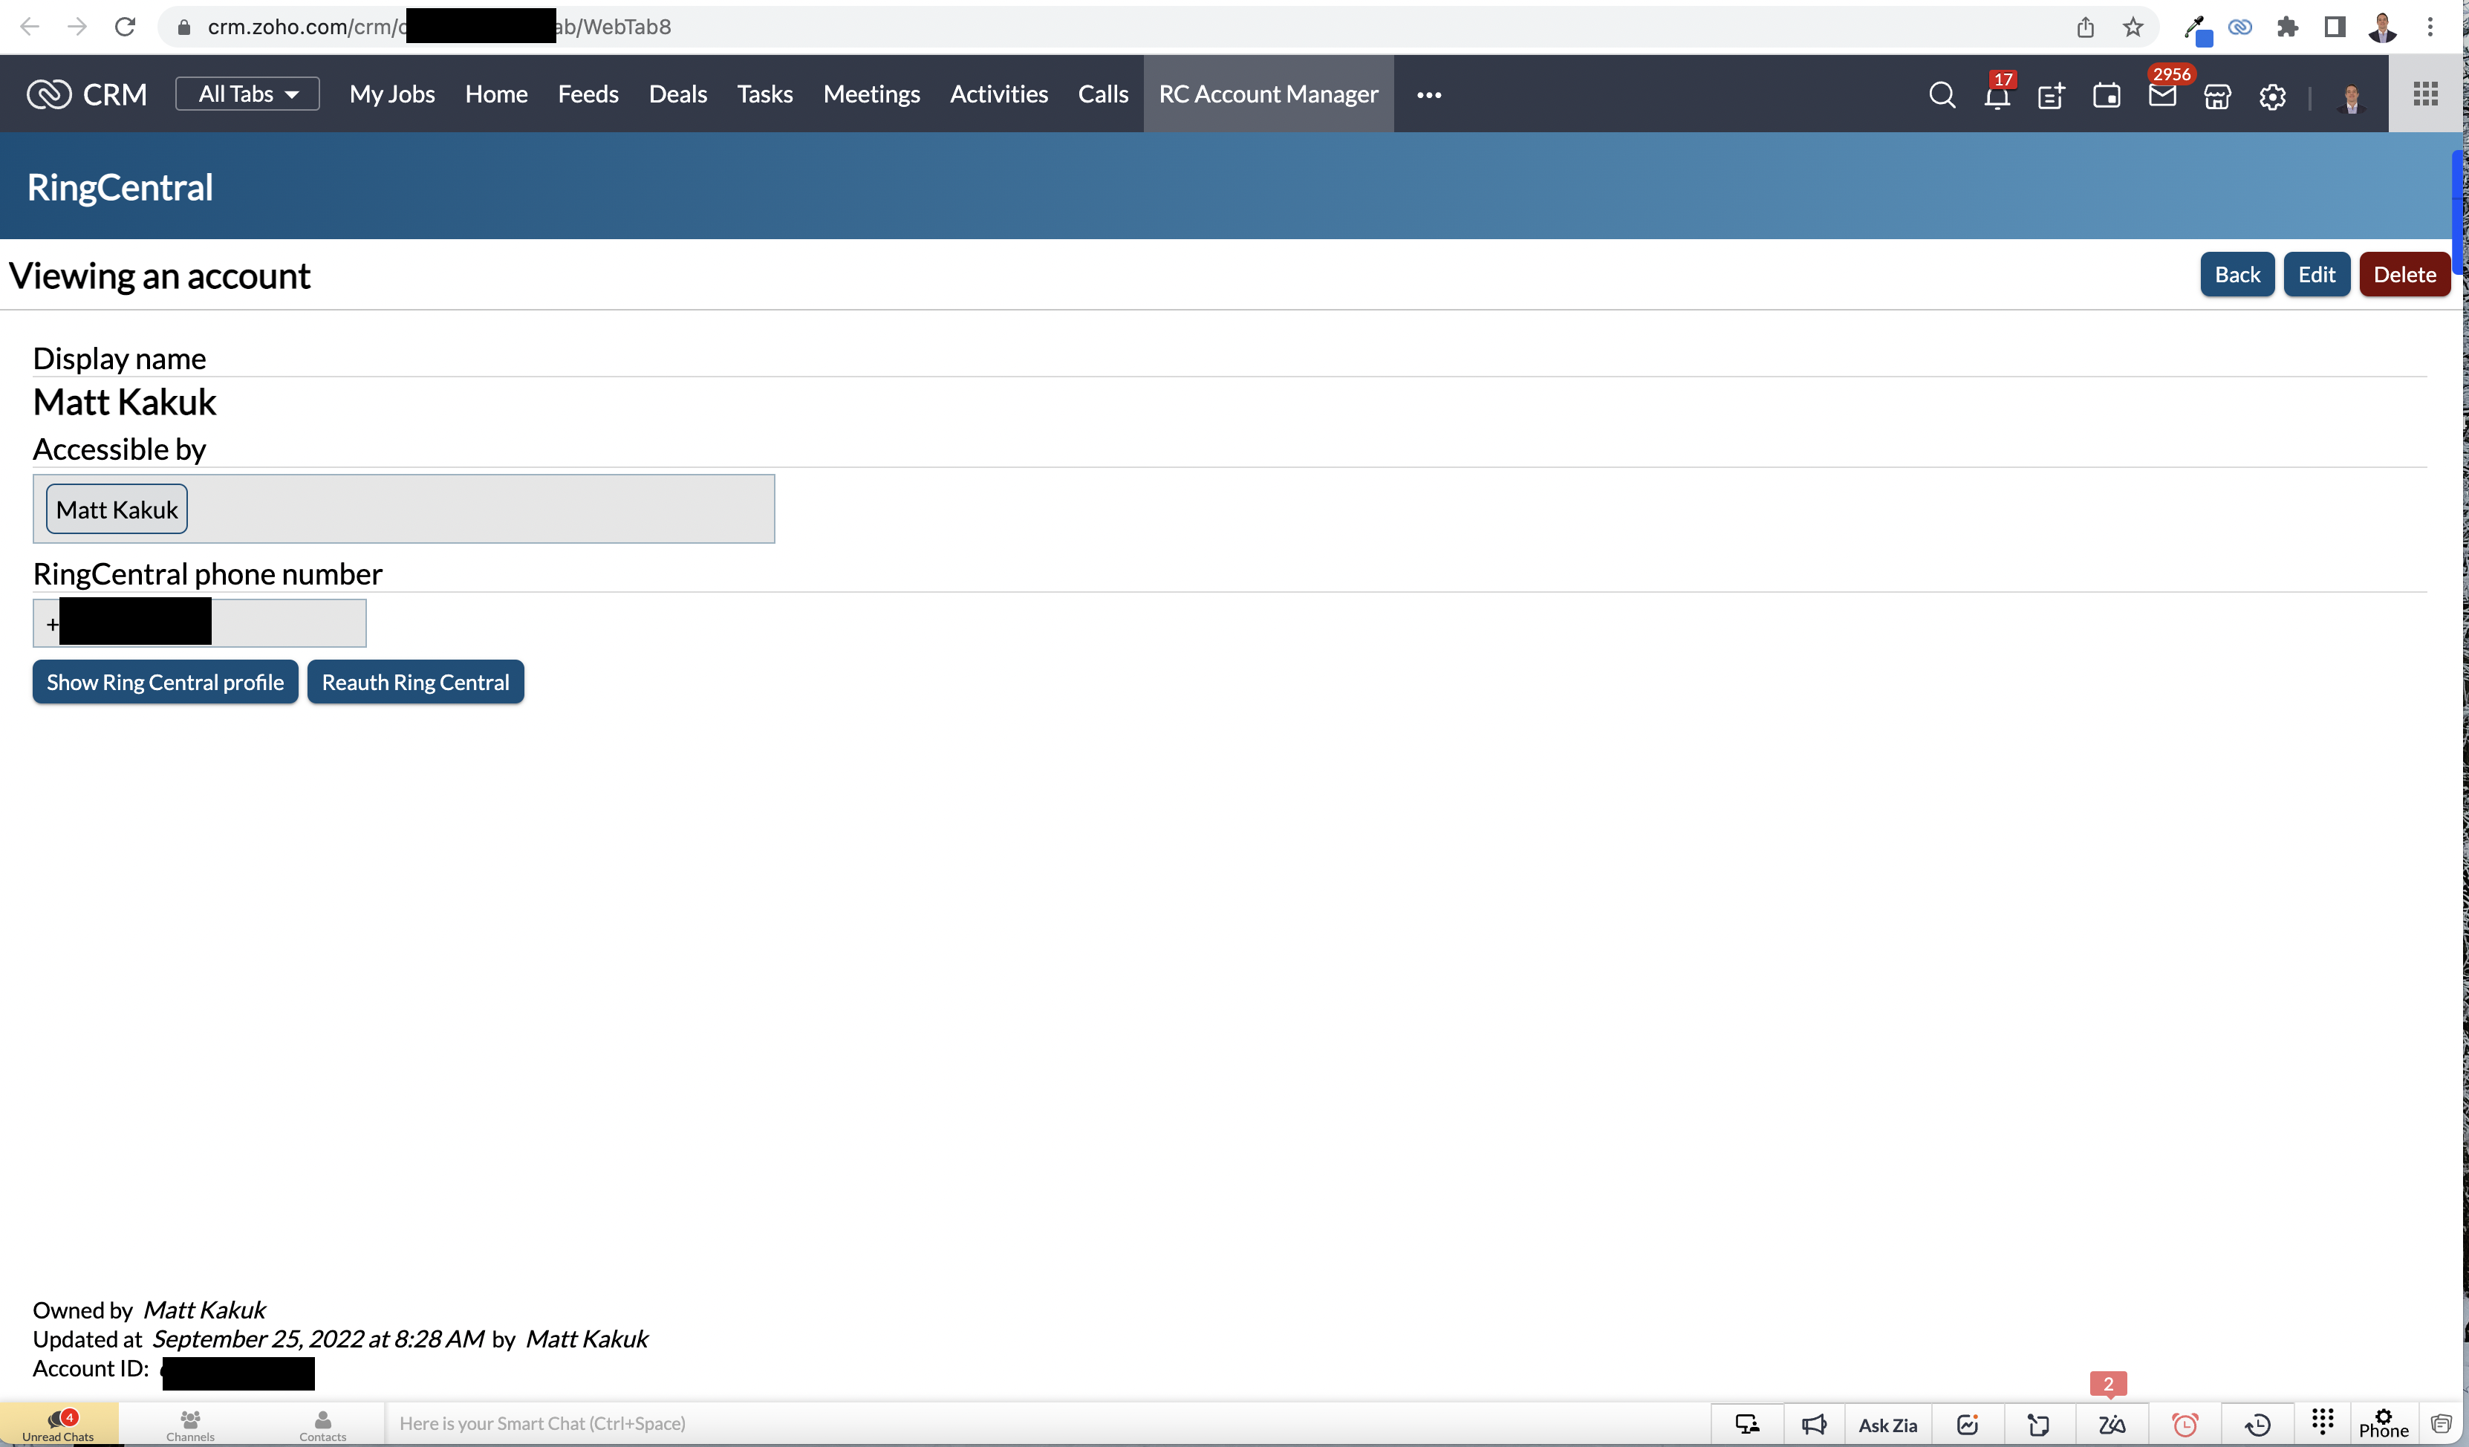Open Contacts in the bottom bar
Viewport: 2469px width, 1447px height.
[x=322, y=1425]
